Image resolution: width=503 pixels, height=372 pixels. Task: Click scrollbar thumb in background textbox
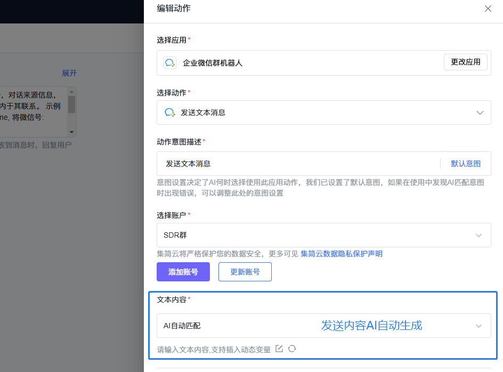point(72,104)
